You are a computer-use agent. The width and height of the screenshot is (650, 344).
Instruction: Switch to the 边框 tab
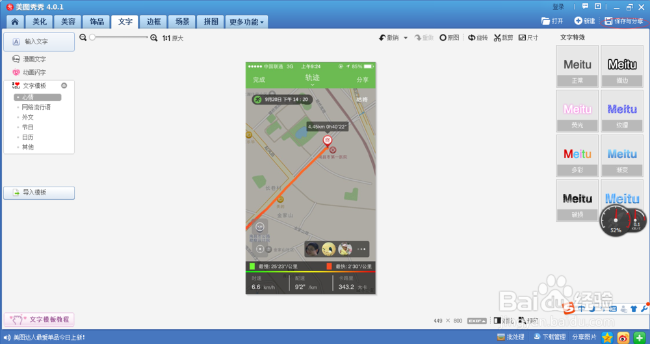pyautogui.click(x=153, y=22)
